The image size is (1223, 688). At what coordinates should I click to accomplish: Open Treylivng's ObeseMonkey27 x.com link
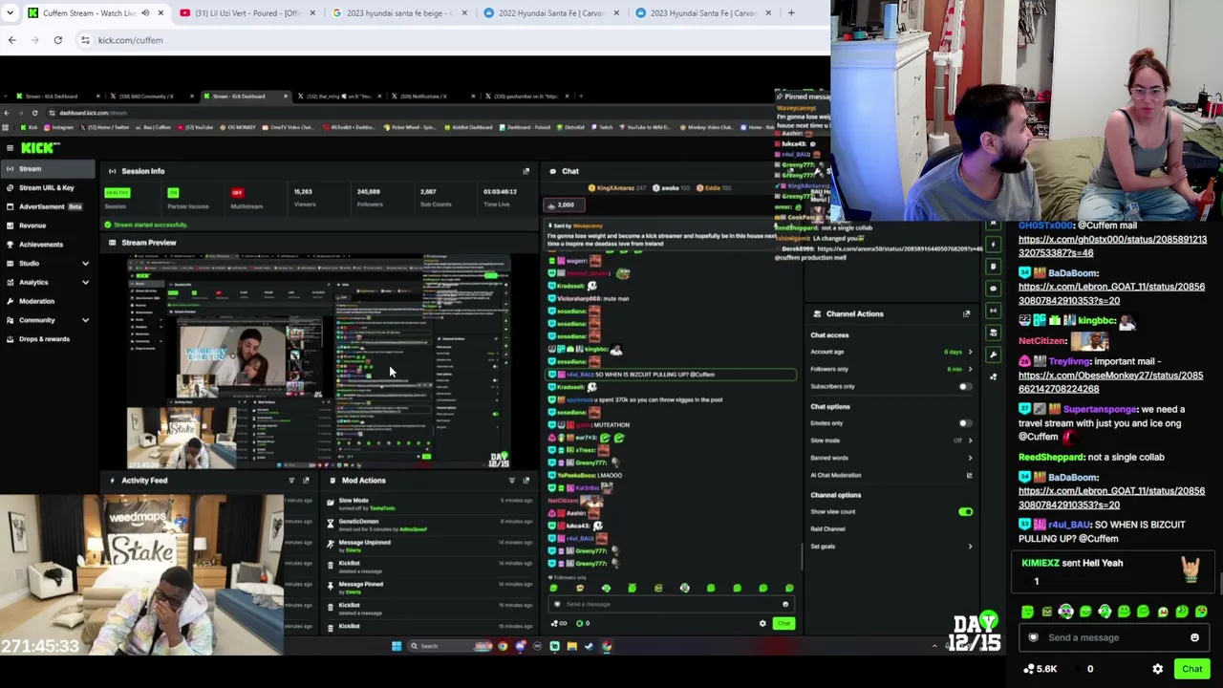(1110, 382)
